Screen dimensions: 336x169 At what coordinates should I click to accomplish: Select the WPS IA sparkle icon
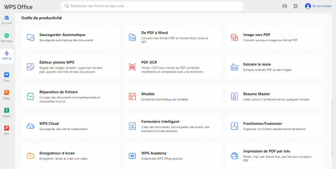coord(7,53)
